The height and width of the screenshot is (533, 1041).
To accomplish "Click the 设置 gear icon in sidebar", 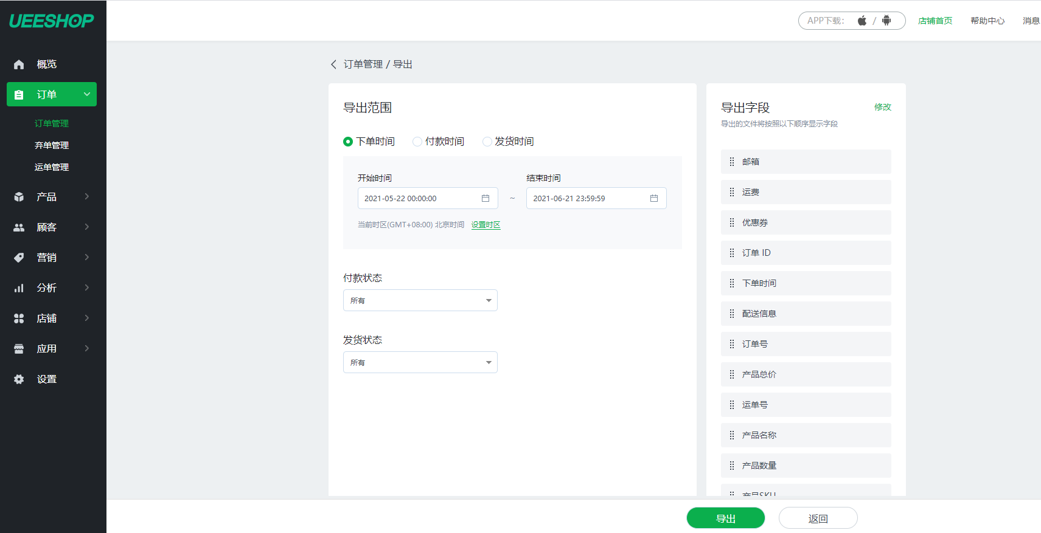I will pos(19,379).
